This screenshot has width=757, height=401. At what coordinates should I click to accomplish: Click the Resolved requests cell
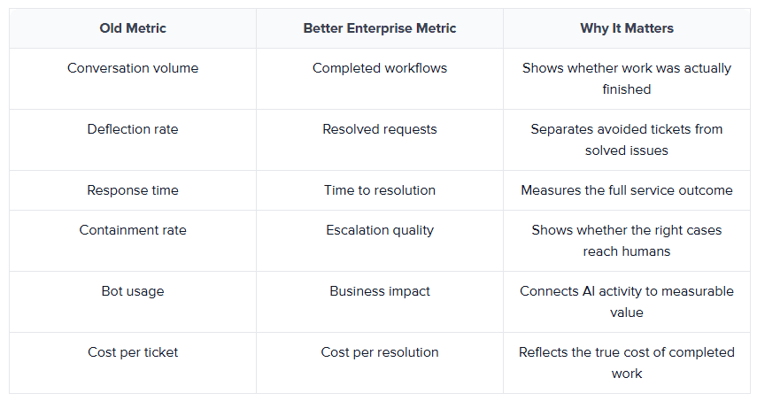tap(380, 140)
